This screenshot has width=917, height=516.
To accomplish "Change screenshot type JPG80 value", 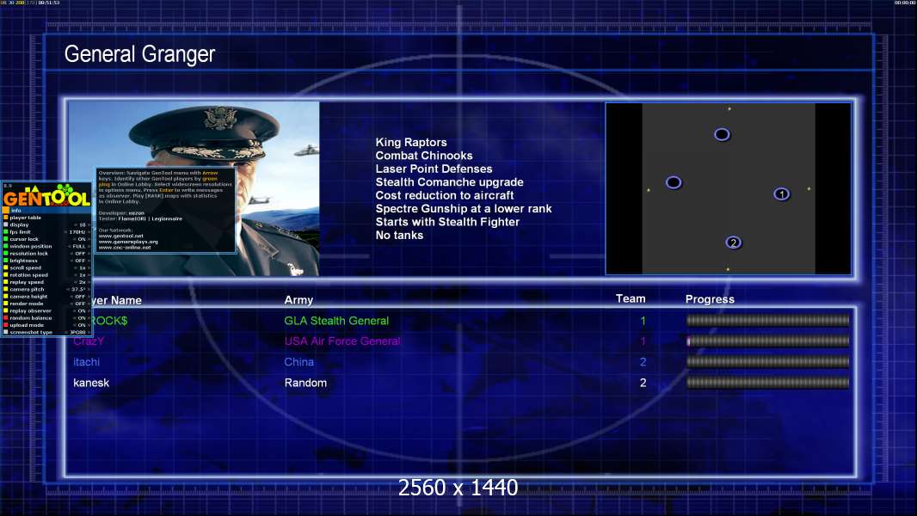I will coord(77,333).
